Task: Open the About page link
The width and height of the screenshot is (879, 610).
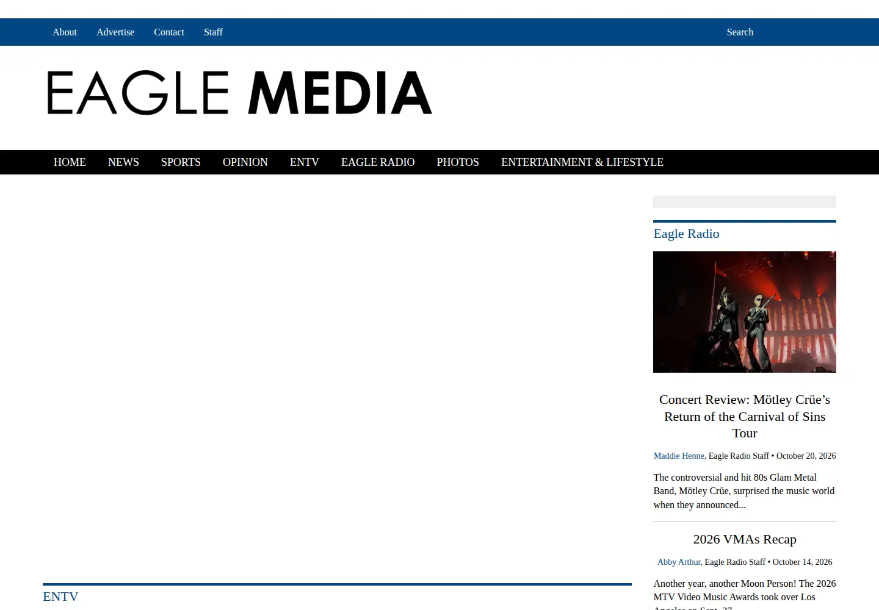Action: click(x=65, y=32)
